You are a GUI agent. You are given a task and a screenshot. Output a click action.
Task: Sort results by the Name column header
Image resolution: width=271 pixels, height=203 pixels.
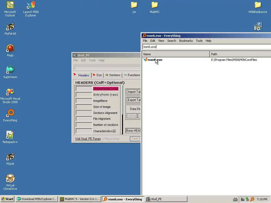176,54
